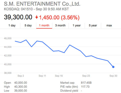Viewport: 121px width, 93px height.
Task: Click the Open price 40,000.00
Action: point(20,83)
